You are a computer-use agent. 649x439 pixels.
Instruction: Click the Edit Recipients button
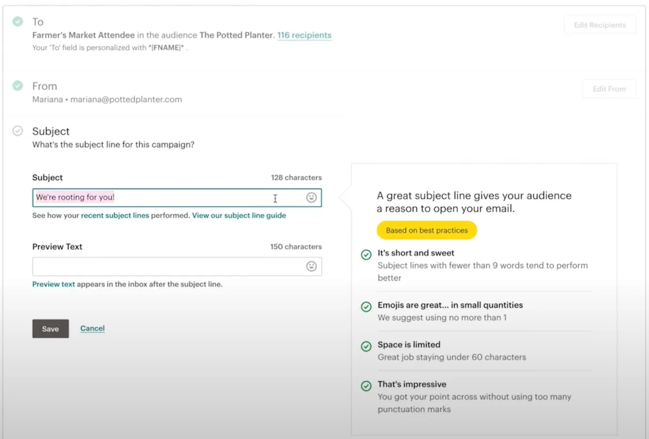pyautogui.click(x=600, y=25)
